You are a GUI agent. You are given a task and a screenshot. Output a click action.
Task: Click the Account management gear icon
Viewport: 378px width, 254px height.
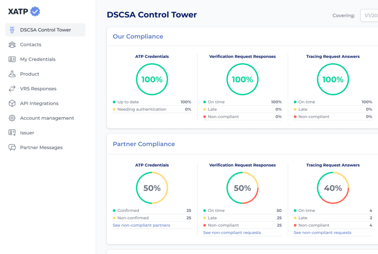(x=12, y=118)
